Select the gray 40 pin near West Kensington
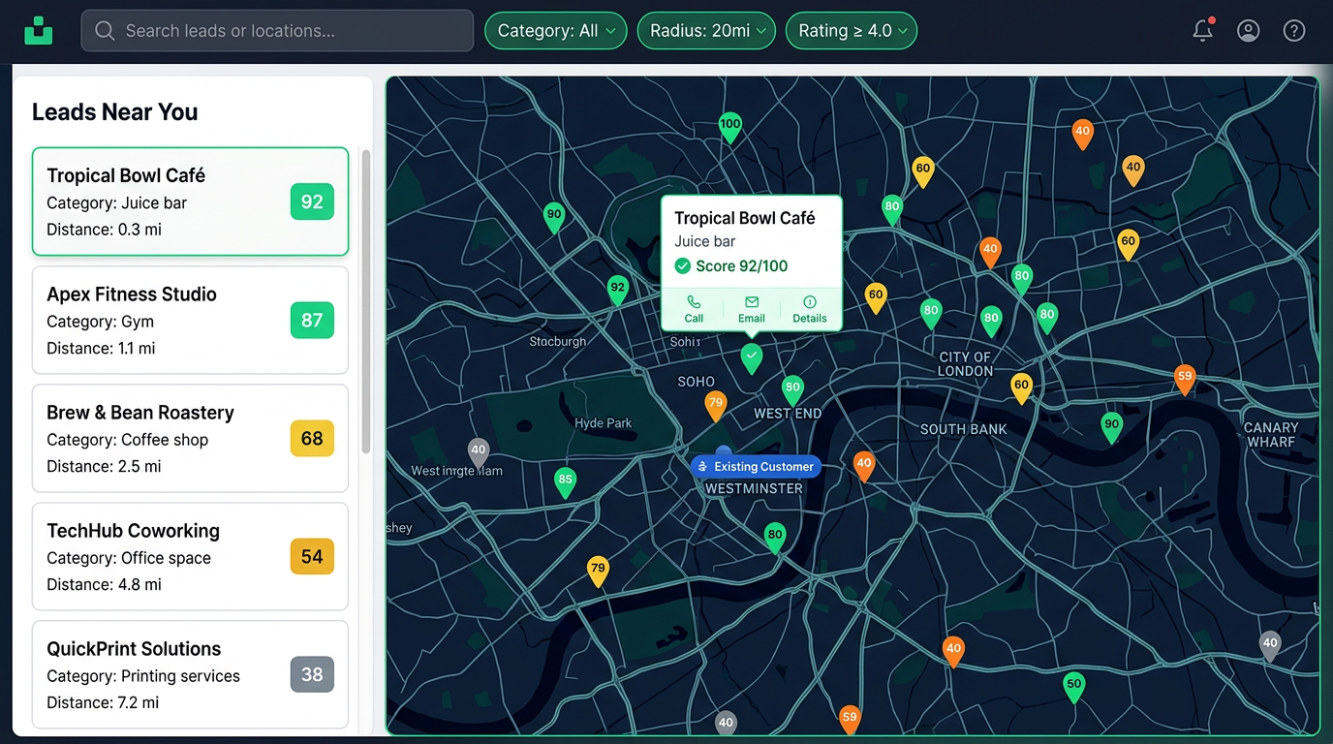The height and width of the screenshot is (744, 1333). click(x=479, y=451)
